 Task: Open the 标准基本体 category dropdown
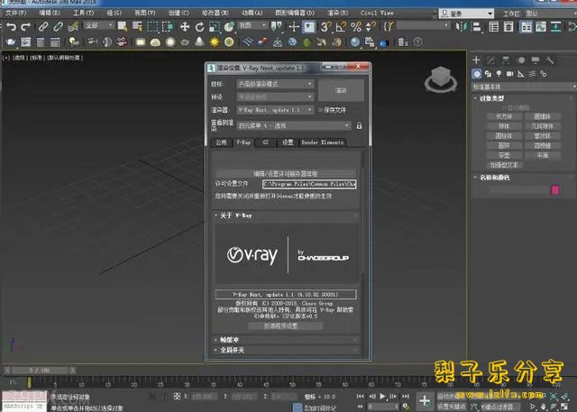pos(524,87)
